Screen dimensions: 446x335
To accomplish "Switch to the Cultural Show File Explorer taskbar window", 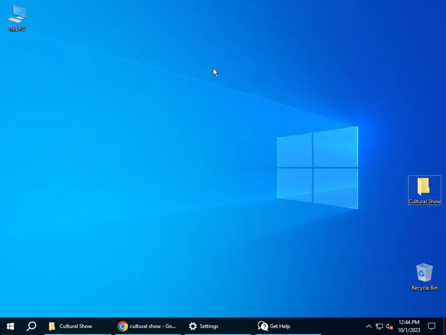I will [x=78, y=326].
